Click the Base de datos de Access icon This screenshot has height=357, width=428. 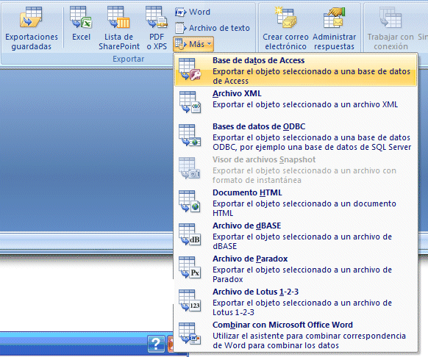click(x=190, y=70)
